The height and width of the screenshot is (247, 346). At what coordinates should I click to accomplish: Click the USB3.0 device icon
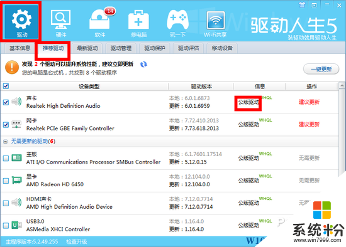16,225
